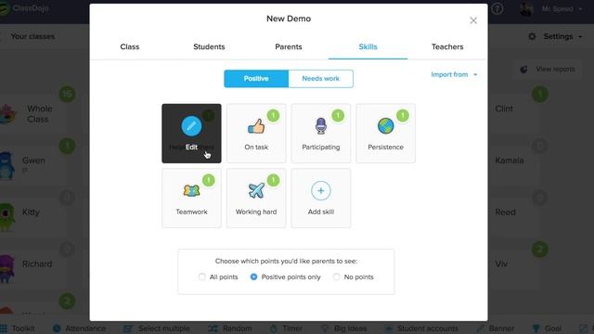Image resolution: width=594 pixels, height=334 pixels.
Task: Click the ClassDojo logo
Action: [x=24, y=8]
